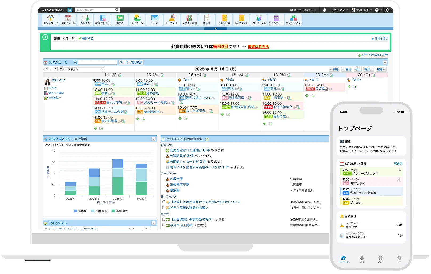Check the 佐藤商事様からのお問い合わせ message checkbox
Viewport: 431px width, 274px height.
164,202
